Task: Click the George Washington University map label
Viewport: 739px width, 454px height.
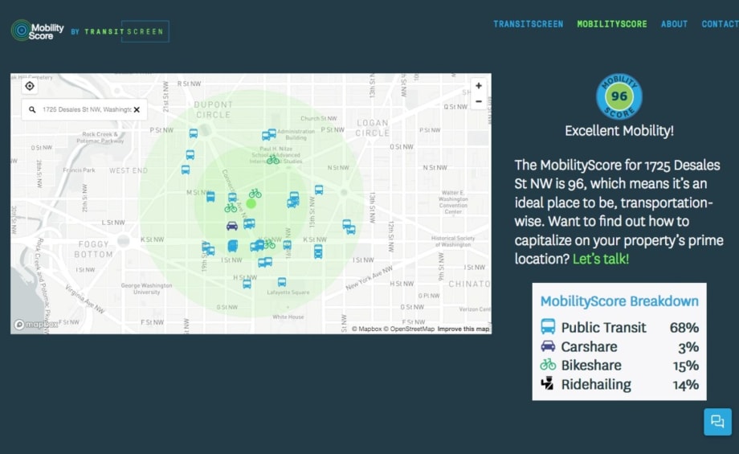Action: click(146, 288)
